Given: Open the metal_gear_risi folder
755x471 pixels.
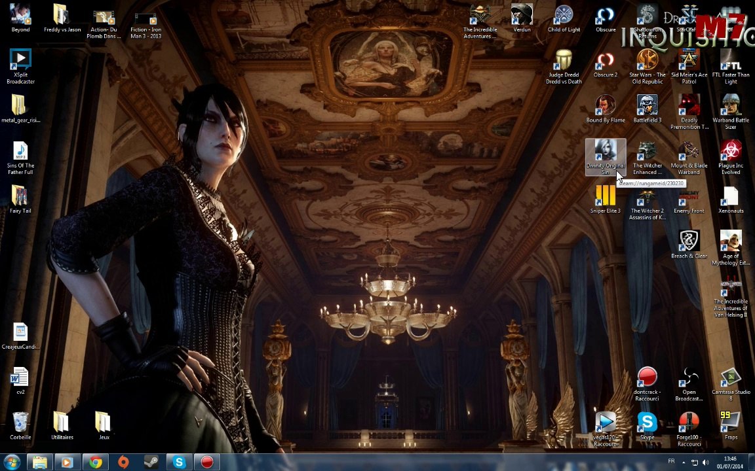Looking at the screenshot, I should coord(20,109).
